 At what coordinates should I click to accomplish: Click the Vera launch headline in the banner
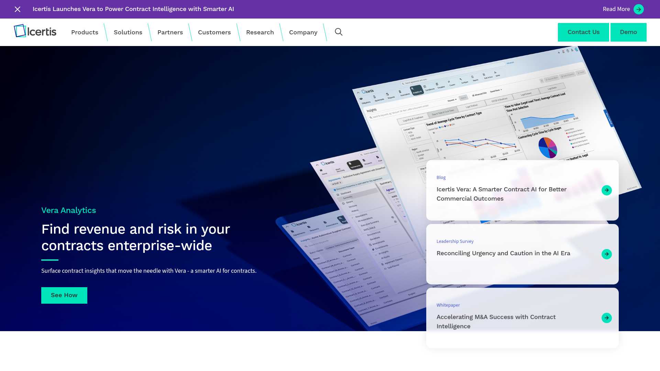(133, 9)
